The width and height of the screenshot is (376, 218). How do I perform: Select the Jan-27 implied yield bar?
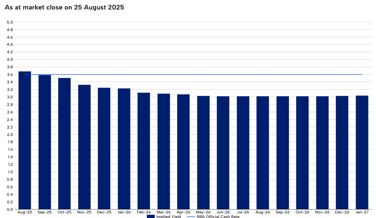click(x=362, y=153)
